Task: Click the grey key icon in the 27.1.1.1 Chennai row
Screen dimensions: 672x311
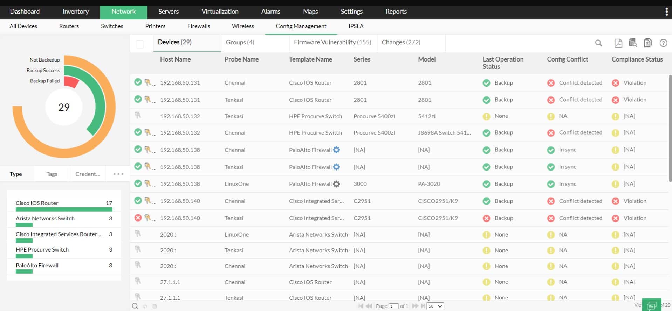Action: 138,281
